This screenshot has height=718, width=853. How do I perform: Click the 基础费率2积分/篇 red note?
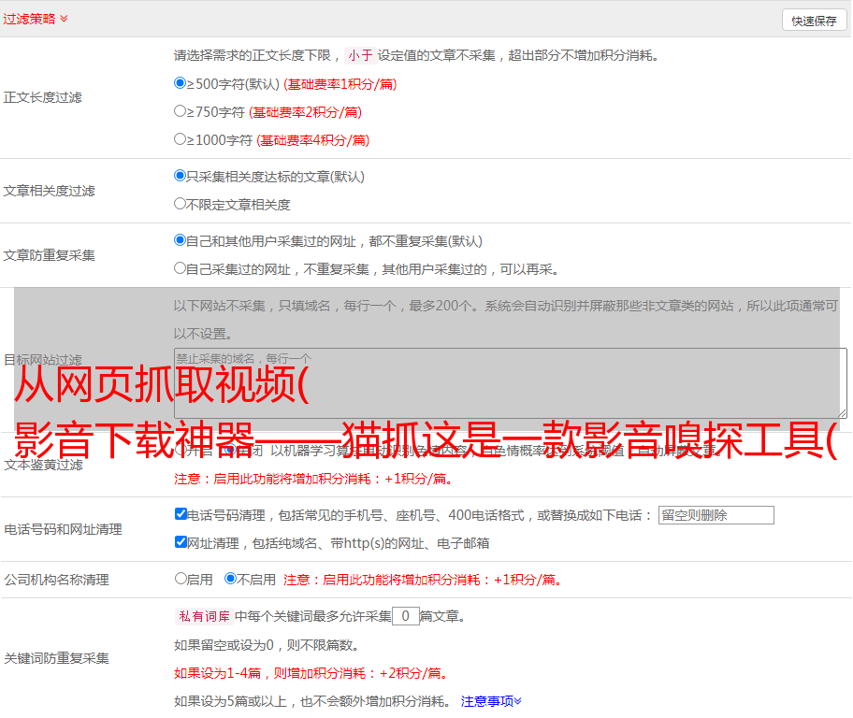[305, 112]
